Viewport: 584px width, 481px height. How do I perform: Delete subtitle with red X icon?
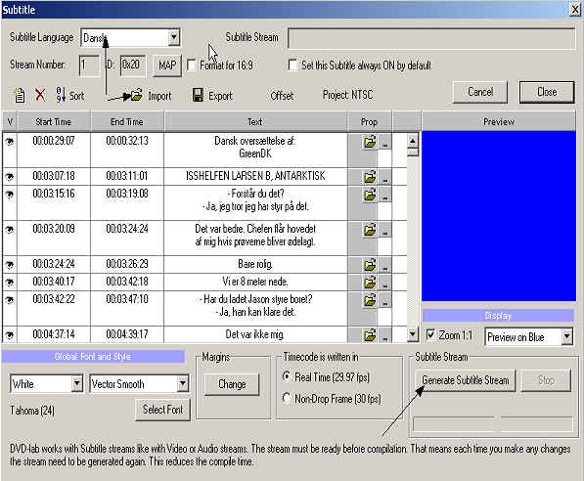pos(40,95)
